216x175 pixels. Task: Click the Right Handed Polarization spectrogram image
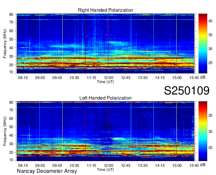[x=105, y=43]
